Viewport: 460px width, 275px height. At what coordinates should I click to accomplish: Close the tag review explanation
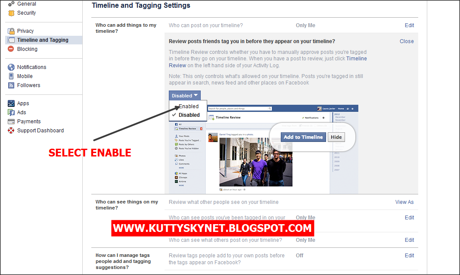[x=407, y=41]
